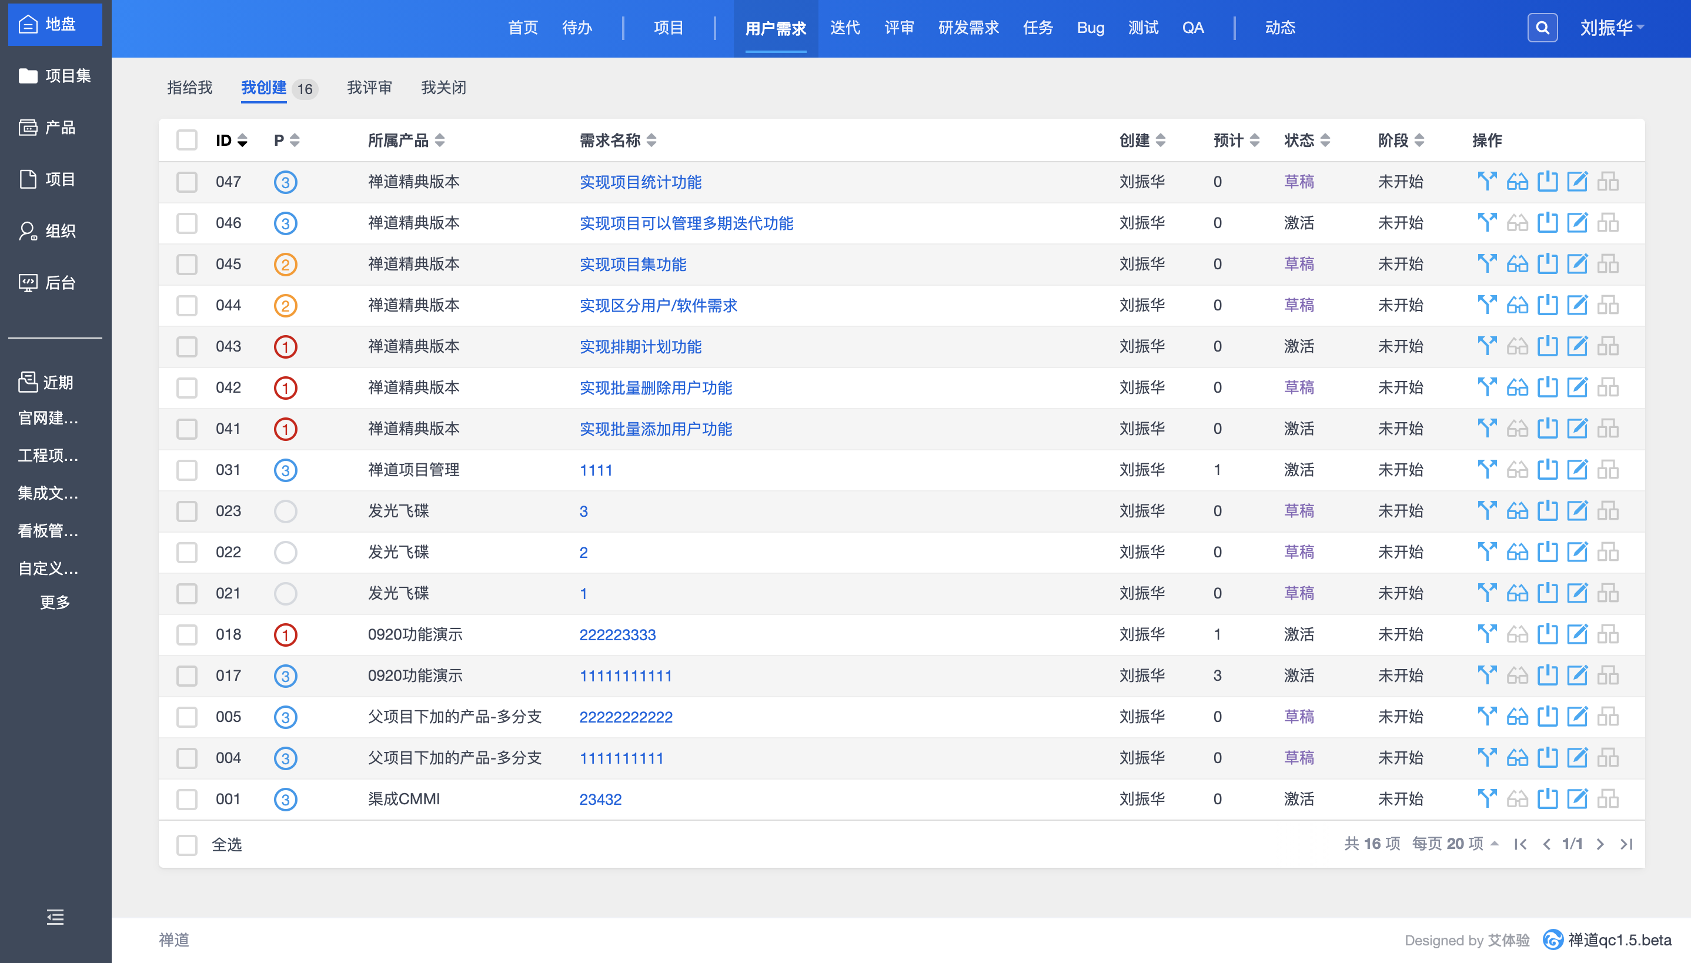1691x963 pixels.
Task: Open the requirement 实现项目集功能
Action: click(632, 264)
